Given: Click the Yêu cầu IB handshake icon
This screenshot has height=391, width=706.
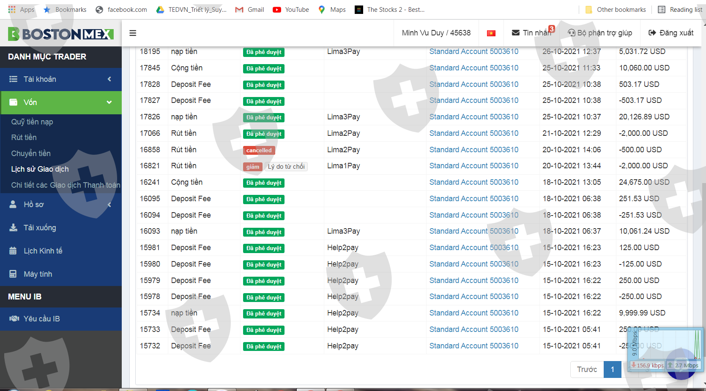Looking at the screenshot, I should [x=14, y=319].
